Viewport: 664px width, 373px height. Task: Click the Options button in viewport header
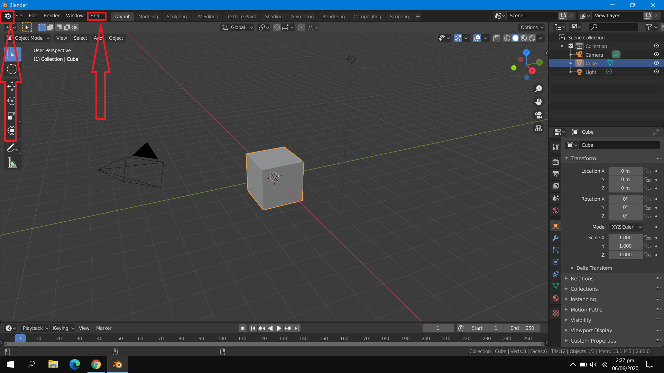click(532, 27)
